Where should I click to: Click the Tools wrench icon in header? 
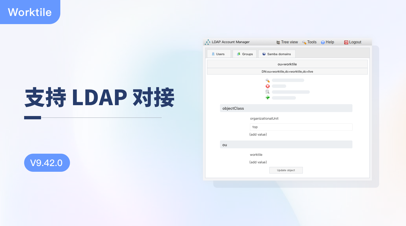(x=304, y=42)
